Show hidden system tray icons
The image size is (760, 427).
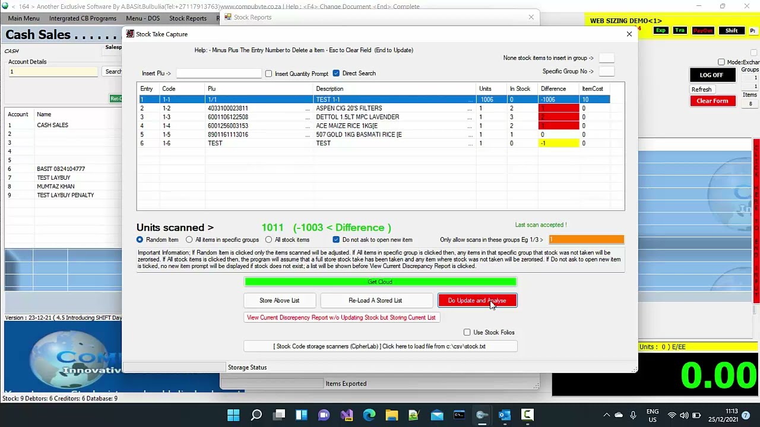606,415
